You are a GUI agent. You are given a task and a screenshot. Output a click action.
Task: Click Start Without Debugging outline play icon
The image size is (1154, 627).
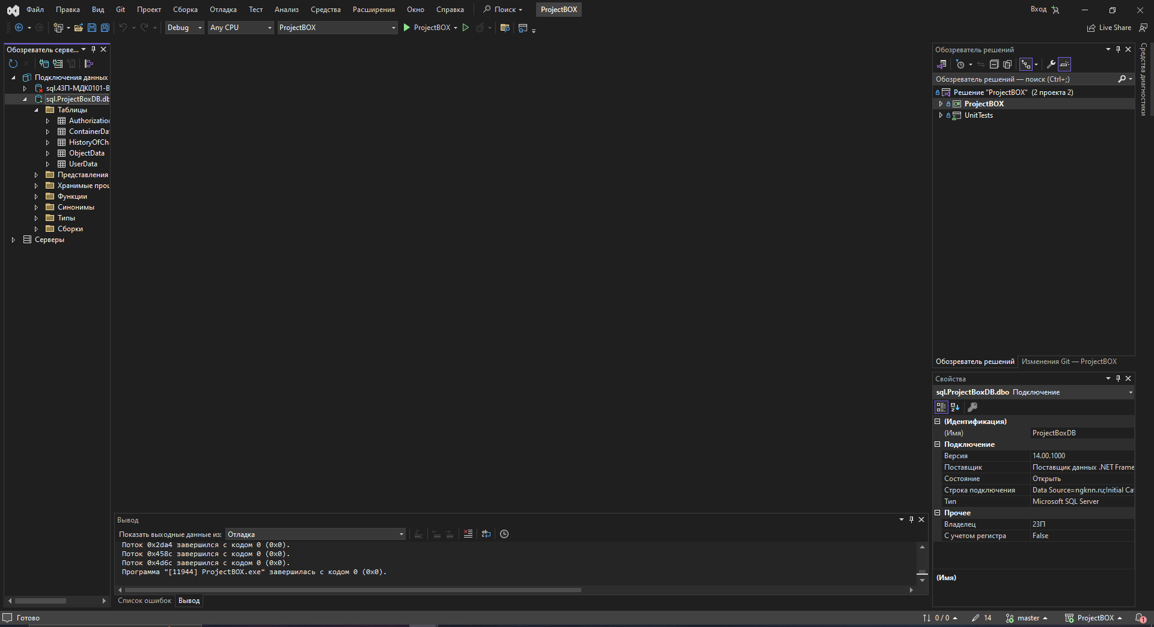(x=465, y=28)
